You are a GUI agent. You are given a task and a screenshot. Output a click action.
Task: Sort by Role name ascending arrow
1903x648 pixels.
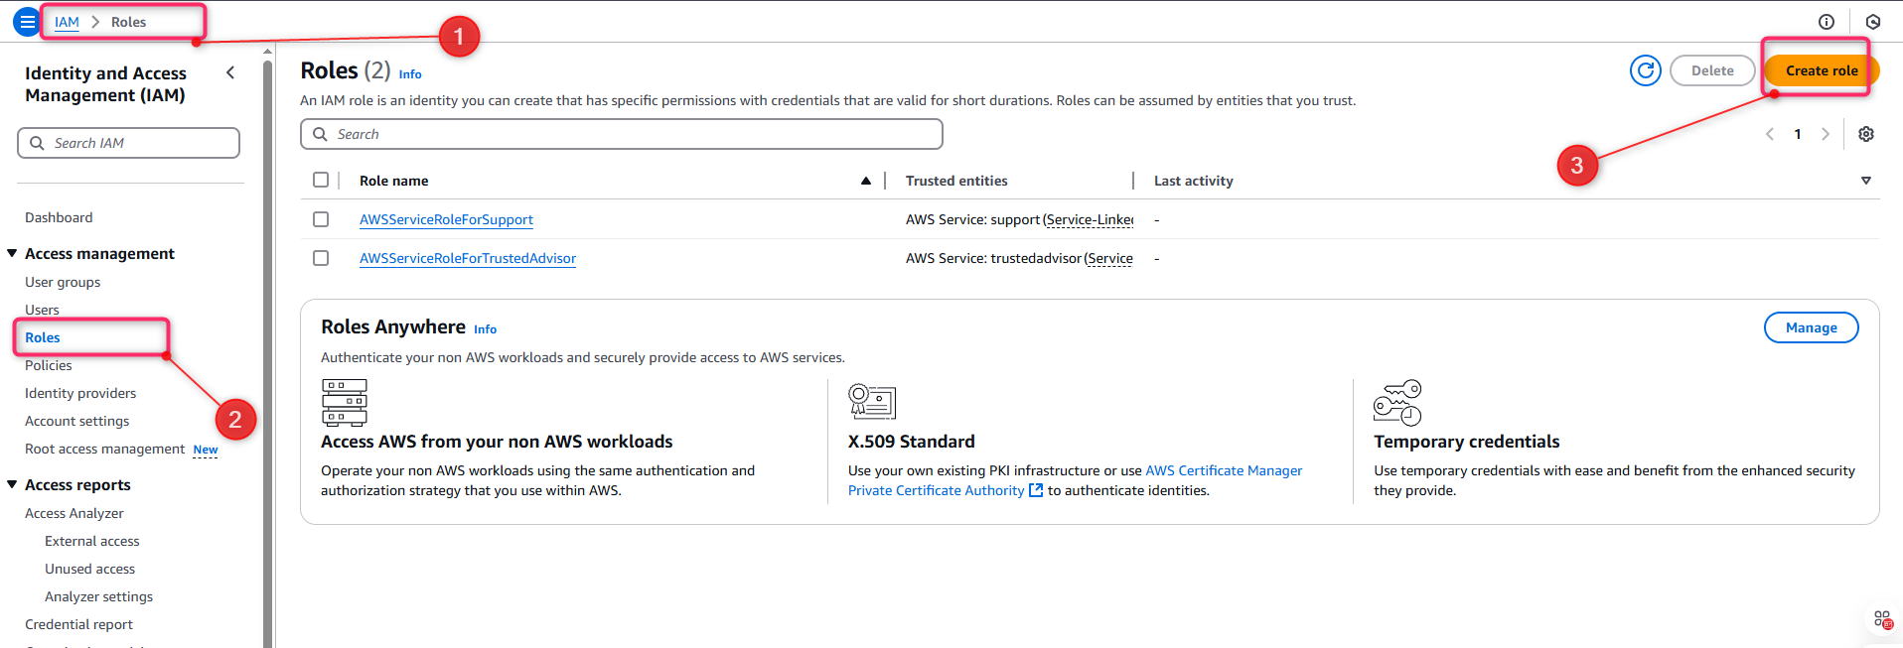click(x=866, y=181)
